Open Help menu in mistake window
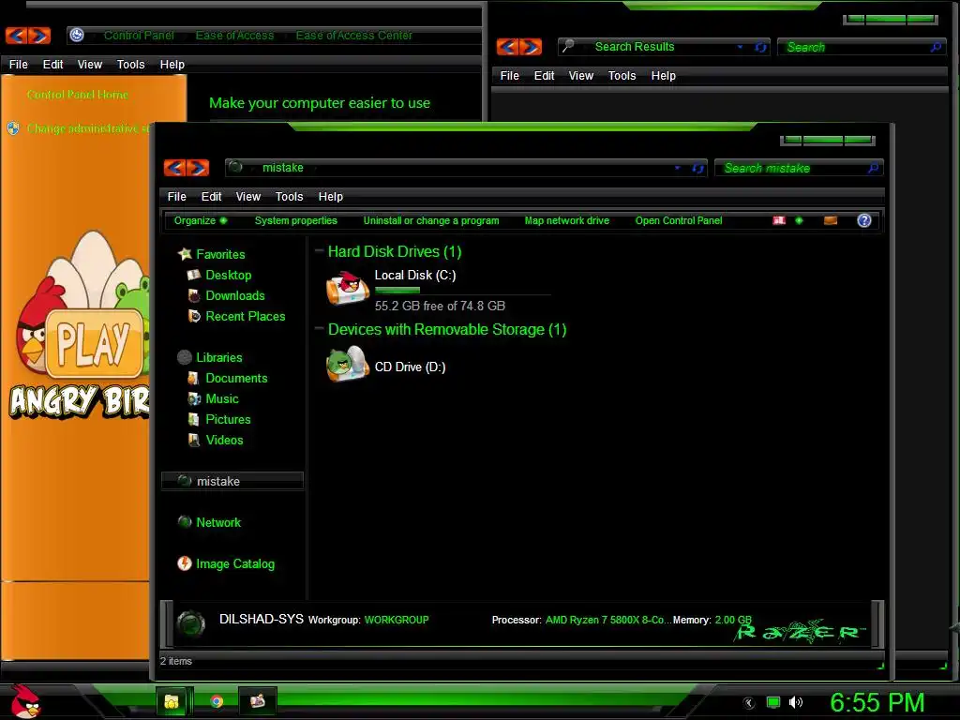Viewport: 960px width, 720px height. click(x=331, y=197)
